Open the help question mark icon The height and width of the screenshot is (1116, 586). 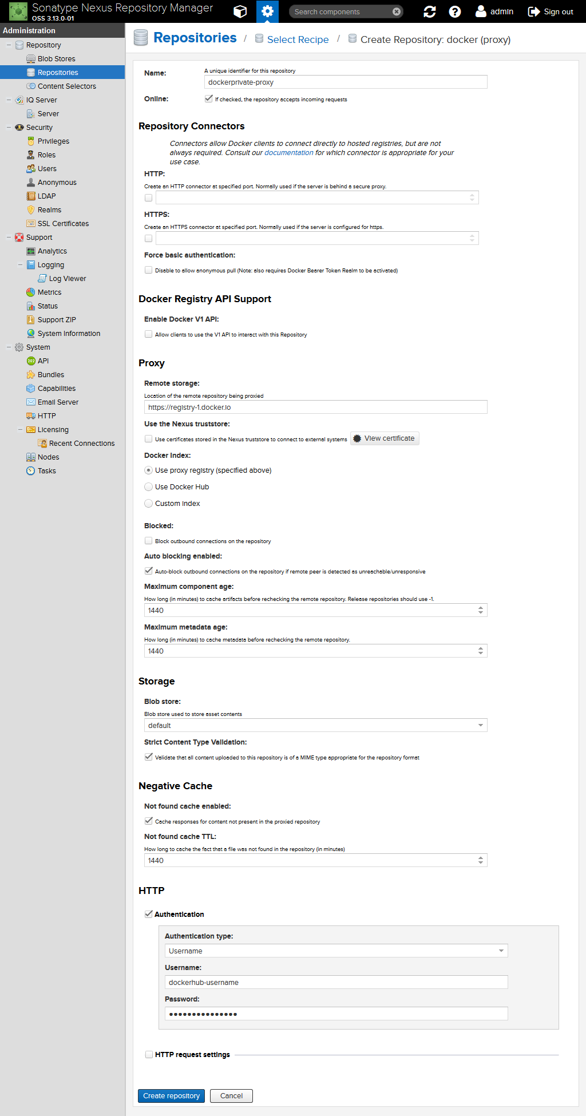point(455,11)
